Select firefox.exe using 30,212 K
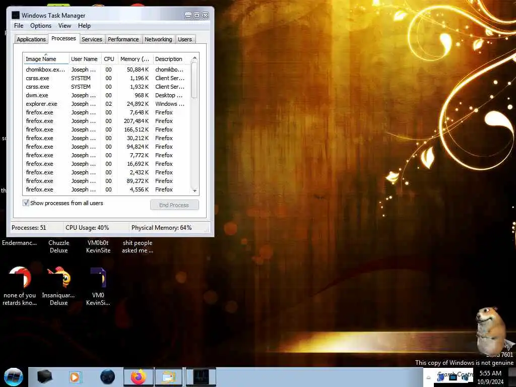 [106, 138]
